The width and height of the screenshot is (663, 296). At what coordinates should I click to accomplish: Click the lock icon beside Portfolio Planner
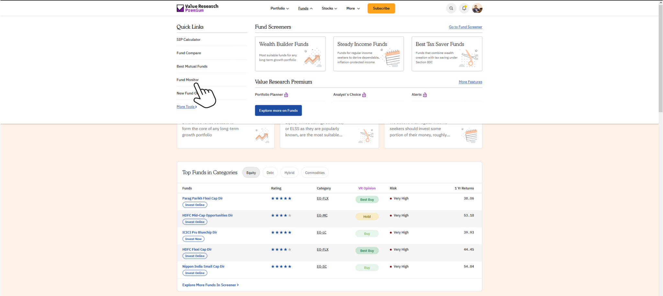pos(286,95)
